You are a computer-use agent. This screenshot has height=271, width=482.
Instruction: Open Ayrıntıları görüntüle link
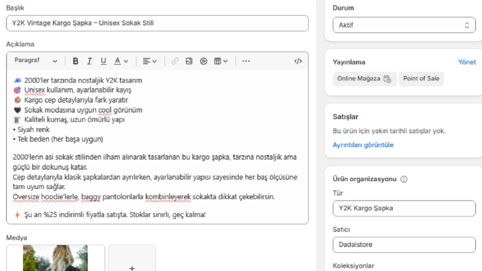coord(363,145)
